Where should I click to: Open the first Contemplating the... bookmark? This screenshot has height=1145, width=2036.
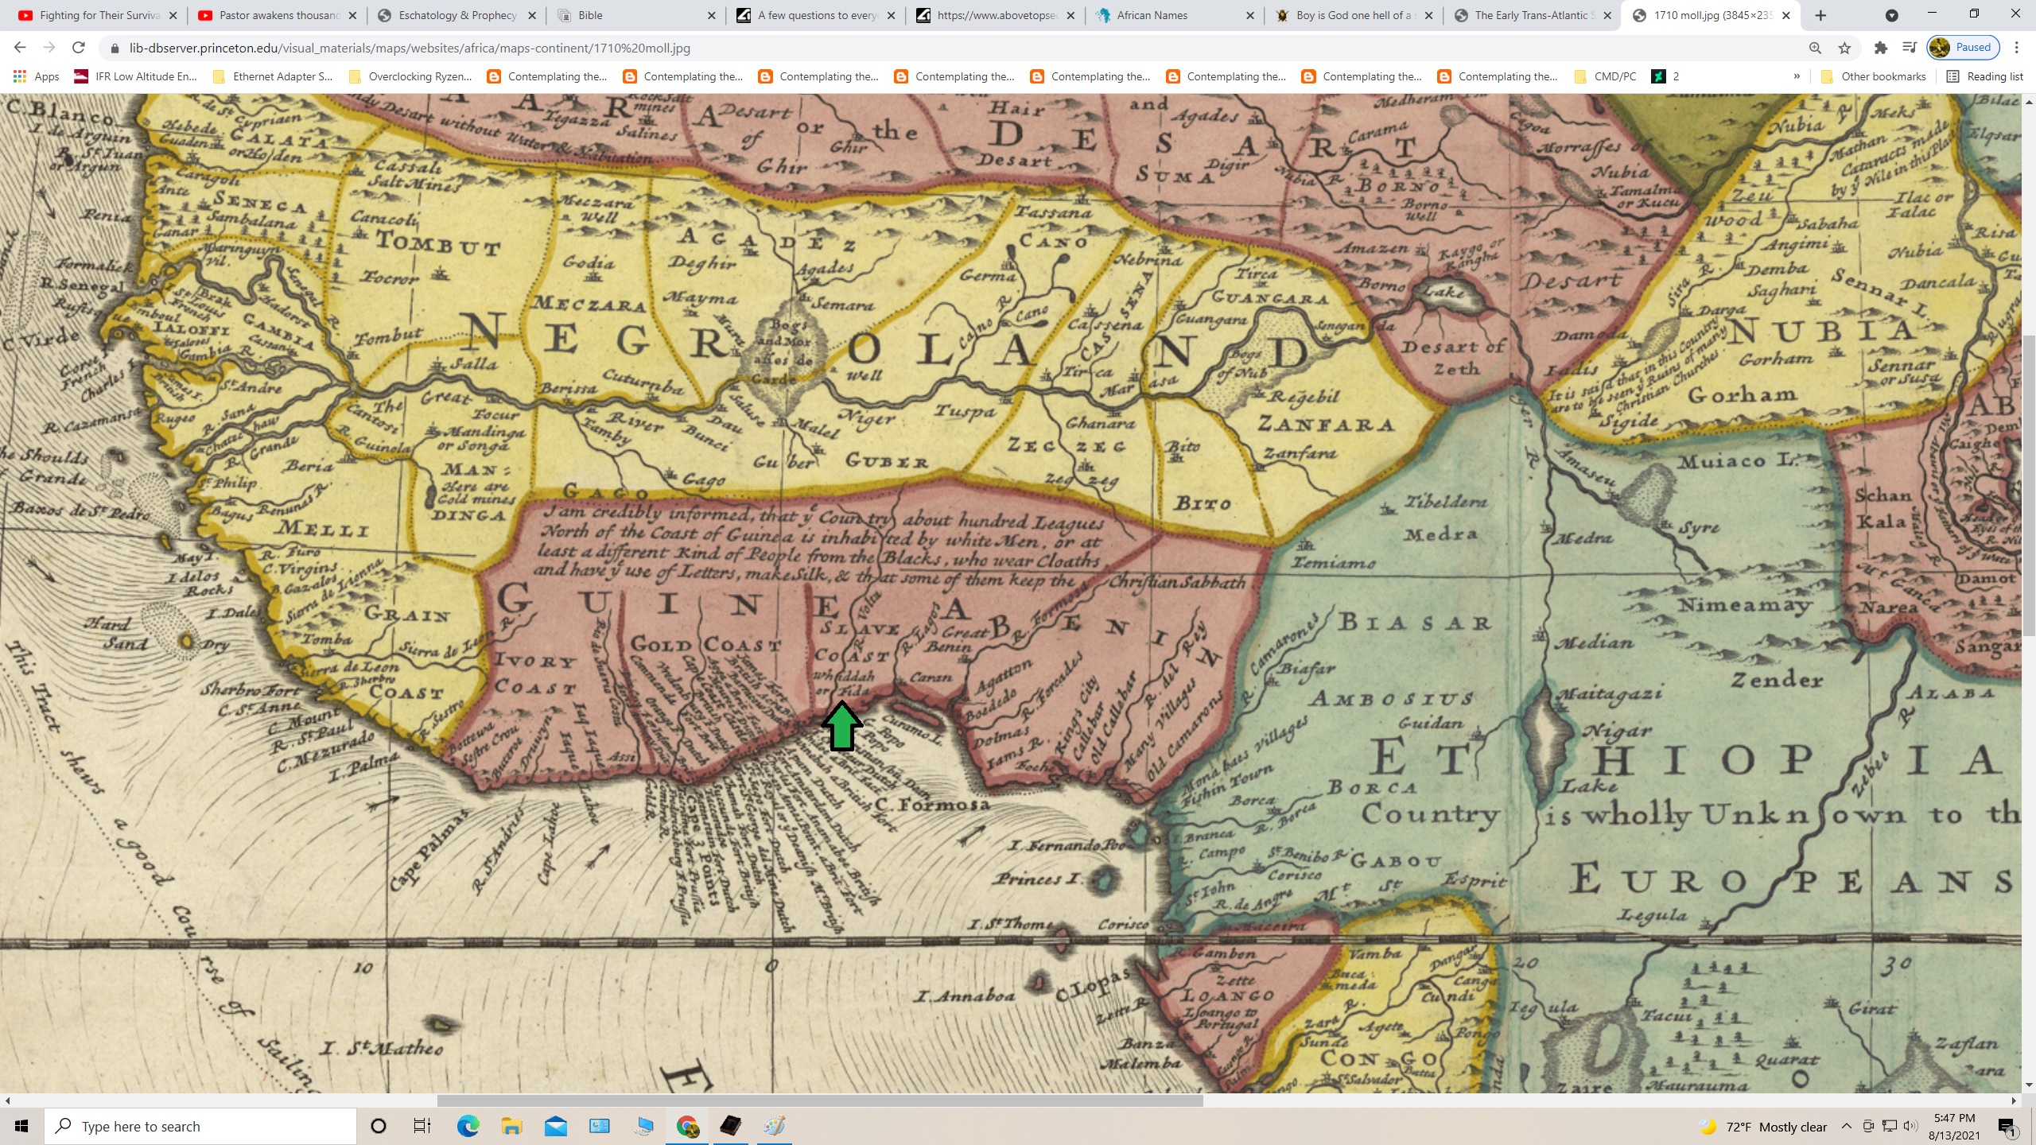pyautogui.click(x=547, y=76)
